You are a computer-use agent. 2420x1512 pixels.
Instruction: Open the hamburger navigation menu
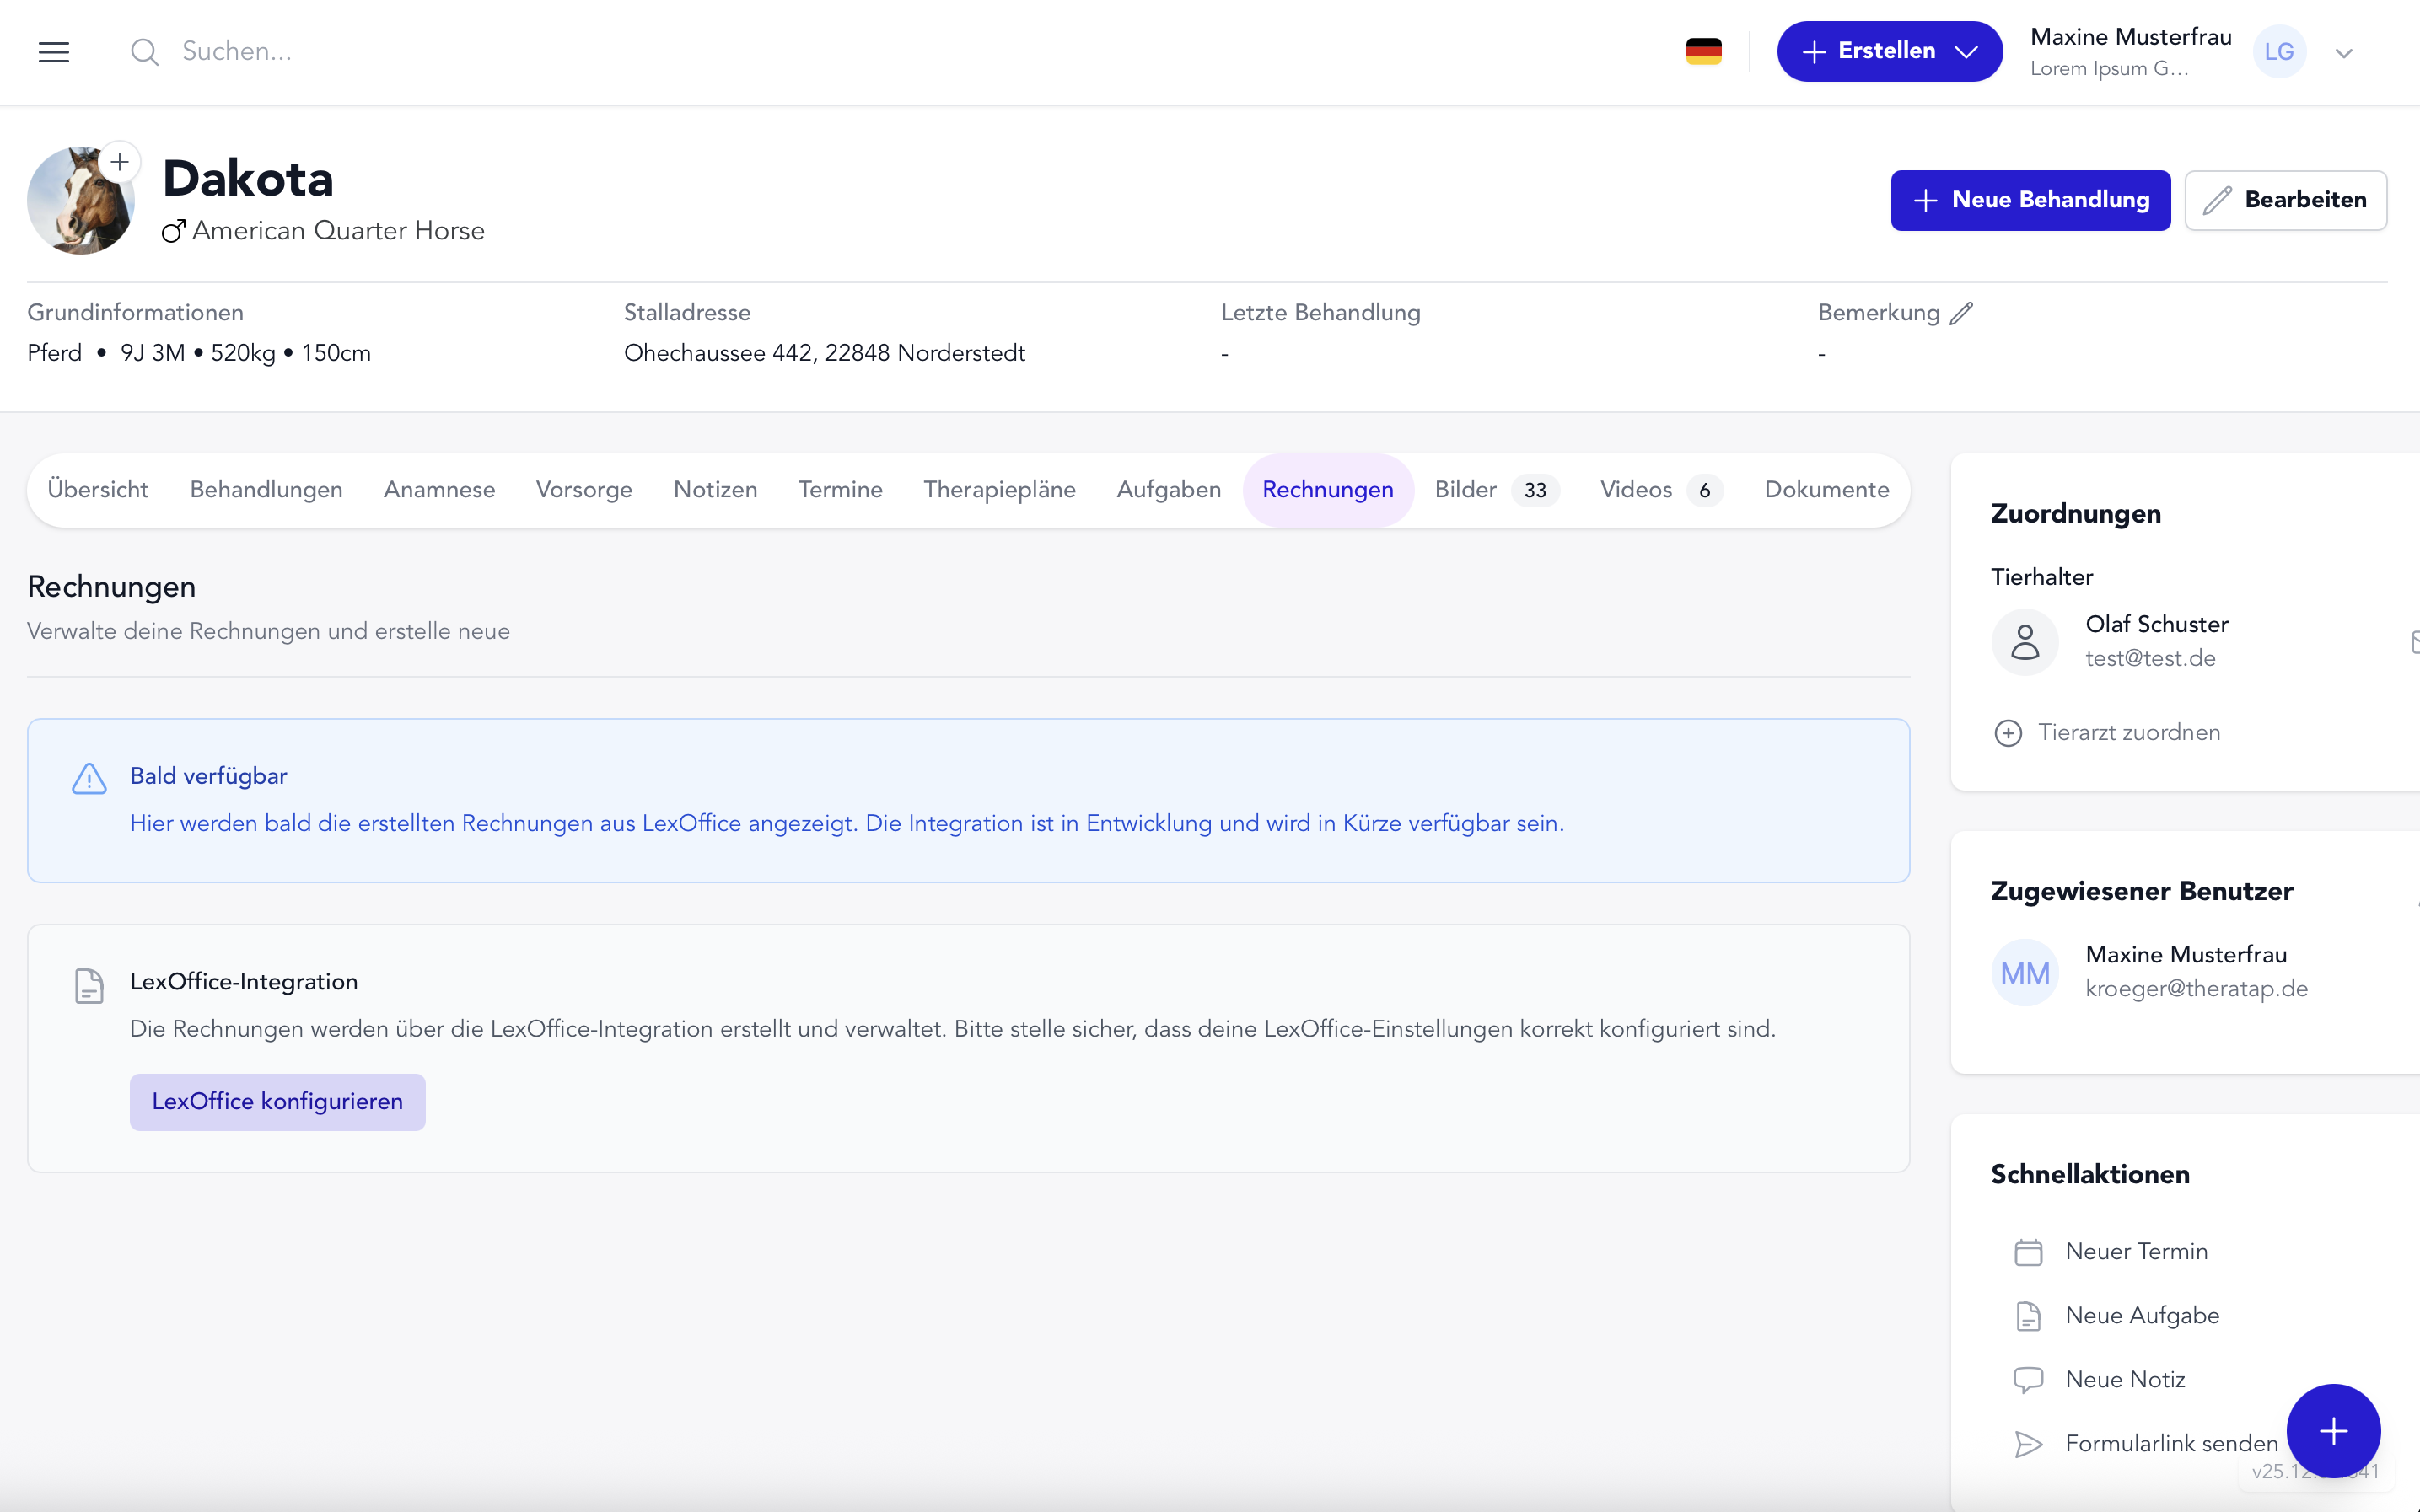pyautogui.click(x=54, y=52)
